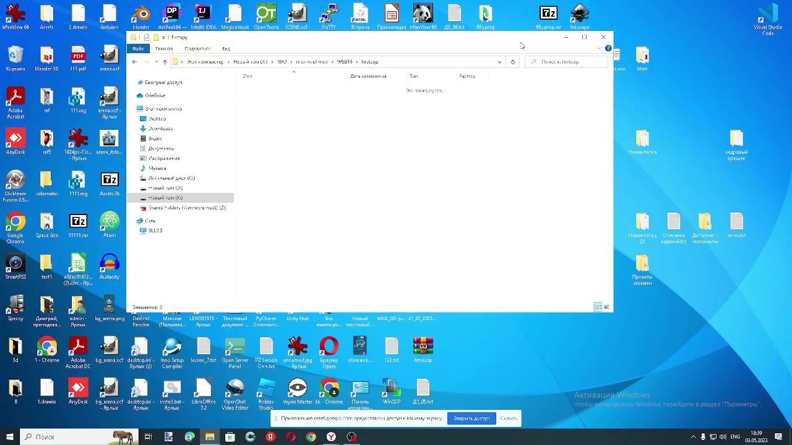Switch input language via ENG indicator
The image size is (792, 445).
(x=735, y=437)
